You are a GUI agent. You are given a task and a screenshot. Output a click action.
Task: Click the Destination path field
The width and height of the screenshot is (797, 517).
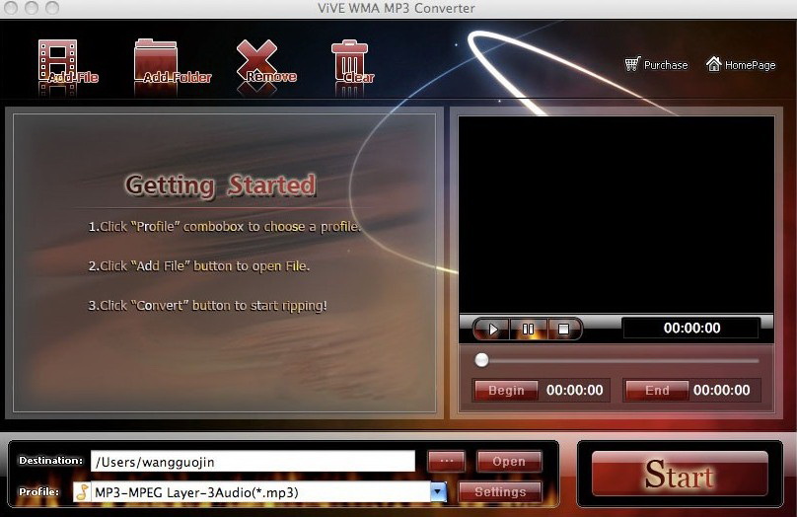pos(253,462)
